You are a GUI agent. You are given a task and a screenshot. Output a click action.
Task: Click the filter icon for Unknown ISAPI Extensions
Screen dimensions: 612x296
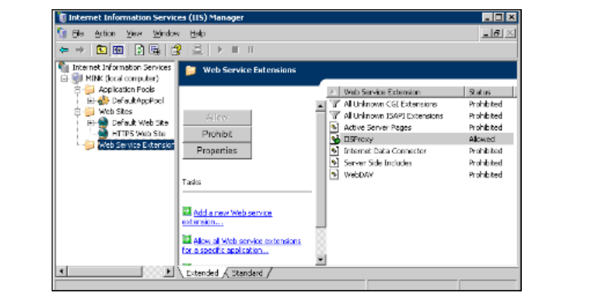pyautogui.click(x=335, y=115)
